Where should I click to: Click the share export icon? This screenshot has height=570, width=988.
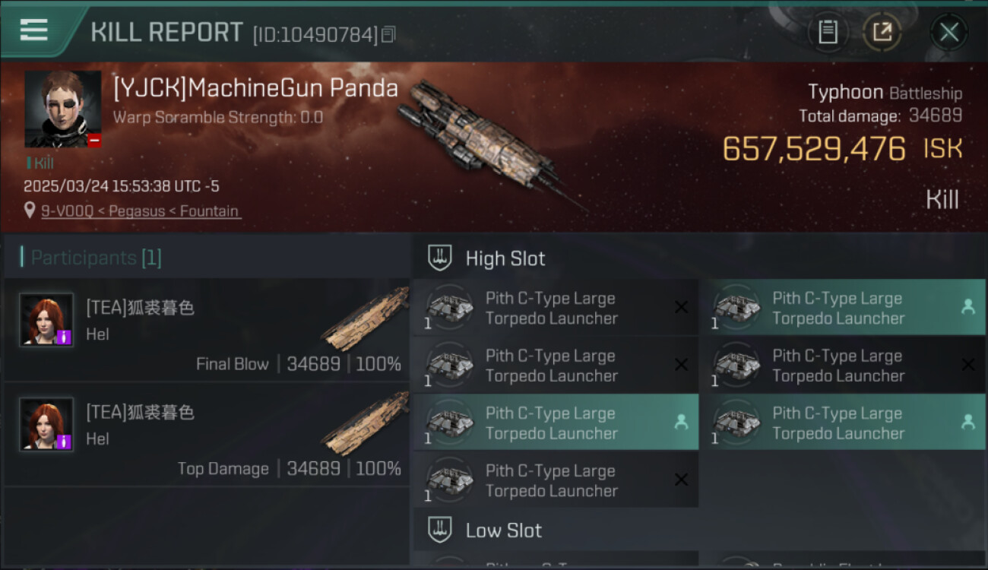[x=882, y=32]
